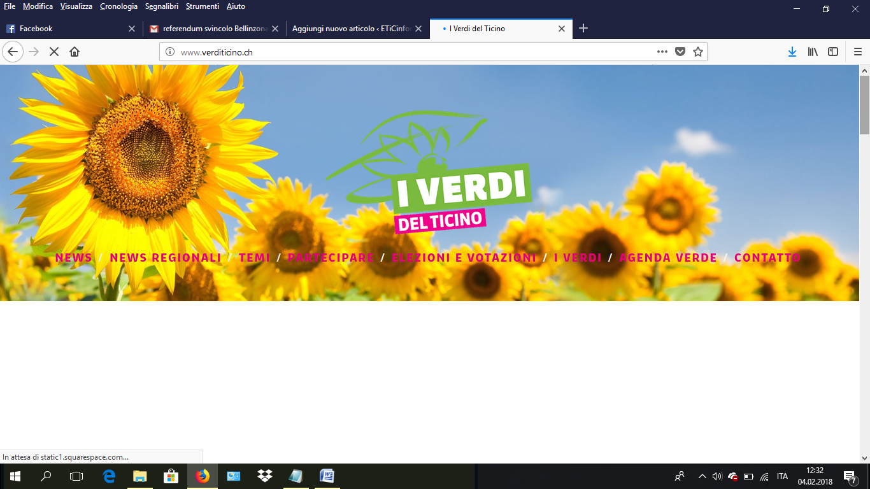
Task: Open the Strumenti menu
Action: (x=203, y=6)
